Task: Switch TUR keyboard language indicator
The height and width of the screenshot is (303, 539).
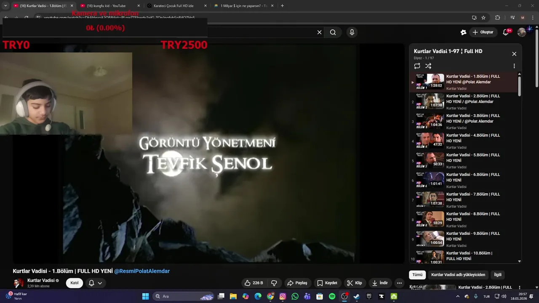Action: [487, 296]
